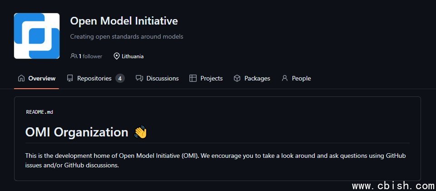Image resolution: width=436 pixels, height=191 pixels.
Task: Click the Lithuania location label
Action: [x=133, y=56]
